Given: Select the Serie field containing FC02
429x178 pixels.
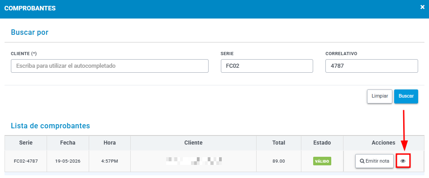Looking at the screenshot, I should pyautogui.click(x=267, y=66).
